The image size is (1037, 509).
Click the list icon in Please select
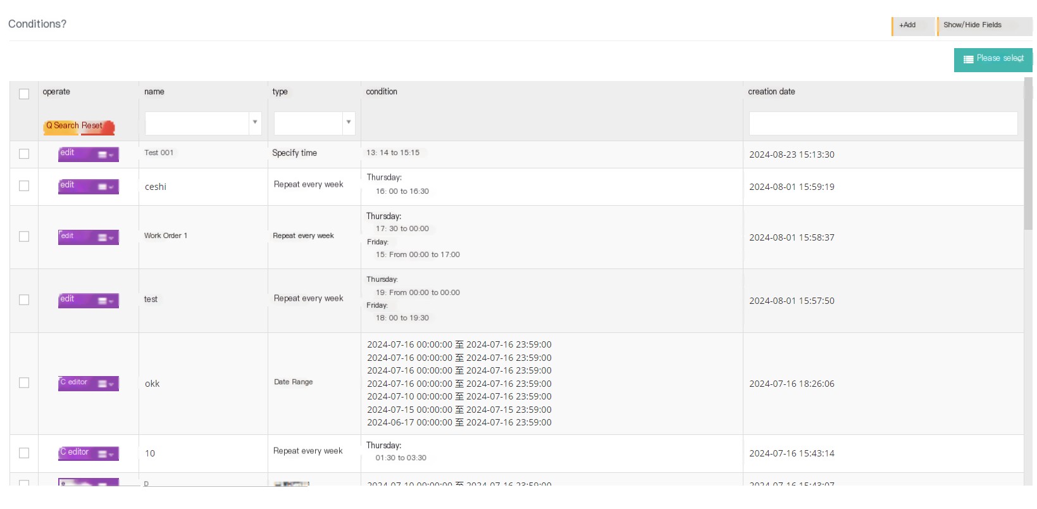click(968, 60)
